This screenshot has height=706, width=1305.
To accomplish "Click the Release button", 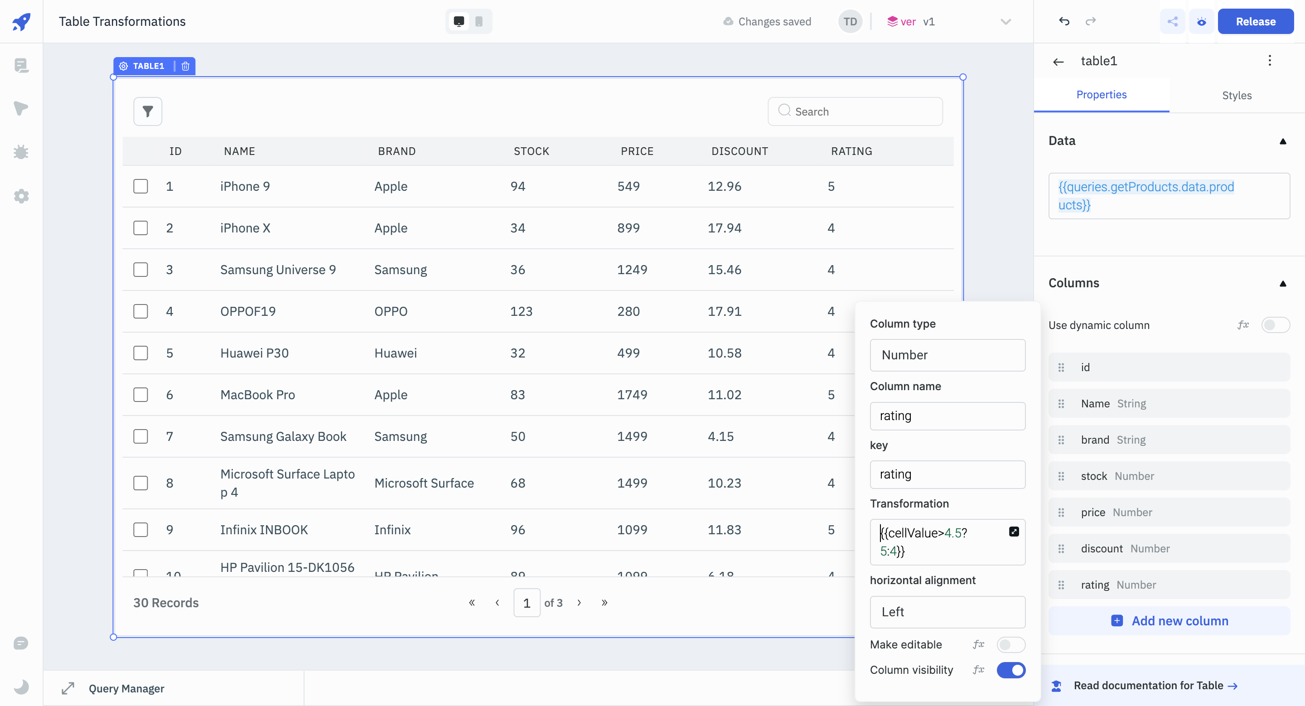I will tap(1255, 21).
